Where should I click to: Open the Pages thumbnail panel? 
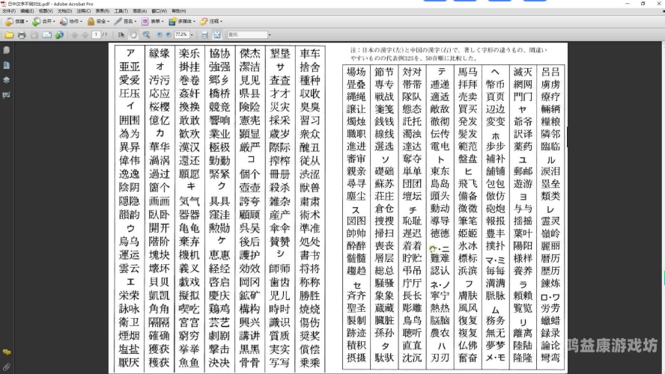[6, 50]
